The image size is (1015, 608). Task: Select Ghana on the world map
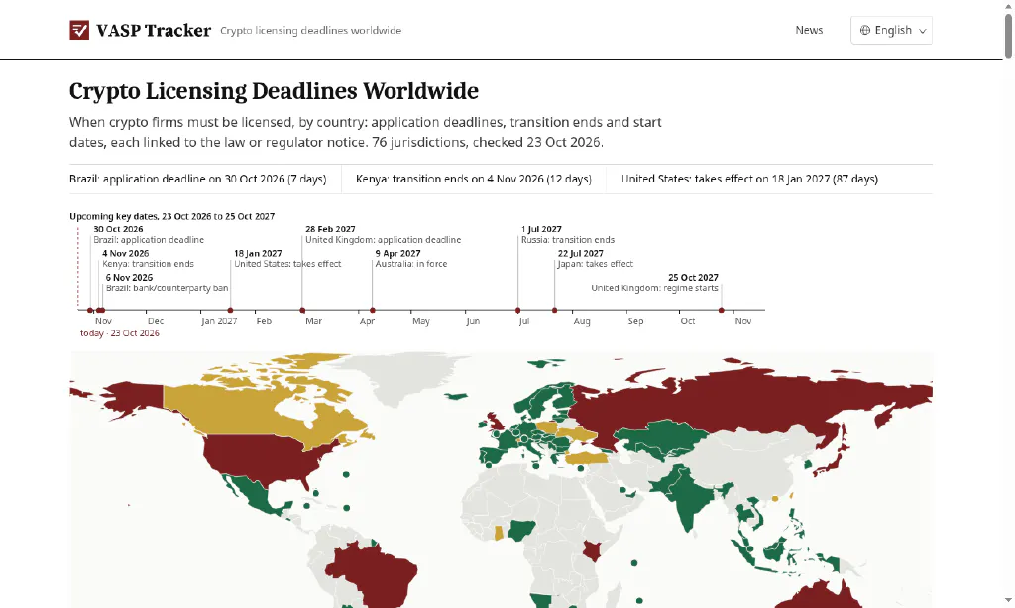[x=499, y=533]
